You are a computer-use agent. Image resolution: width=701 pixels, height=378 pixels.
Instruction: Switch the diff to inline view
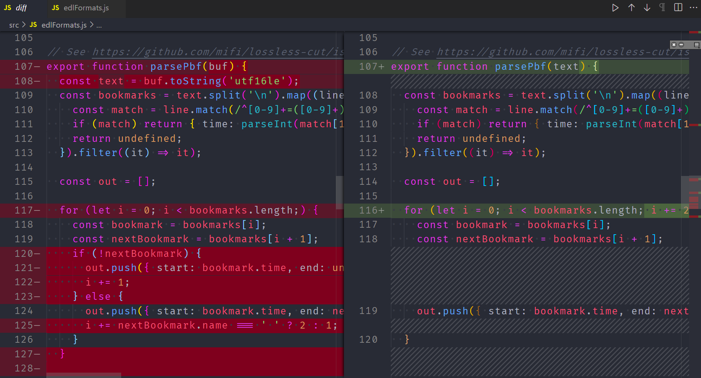(678, 7)
